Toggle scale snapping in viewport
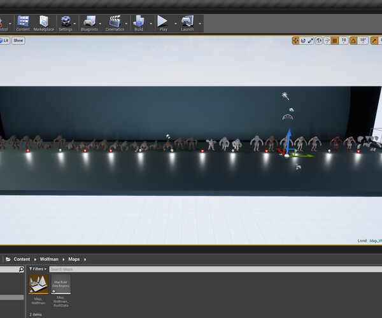The height and width of the screenshot is (318, 382). click(374, 41)
